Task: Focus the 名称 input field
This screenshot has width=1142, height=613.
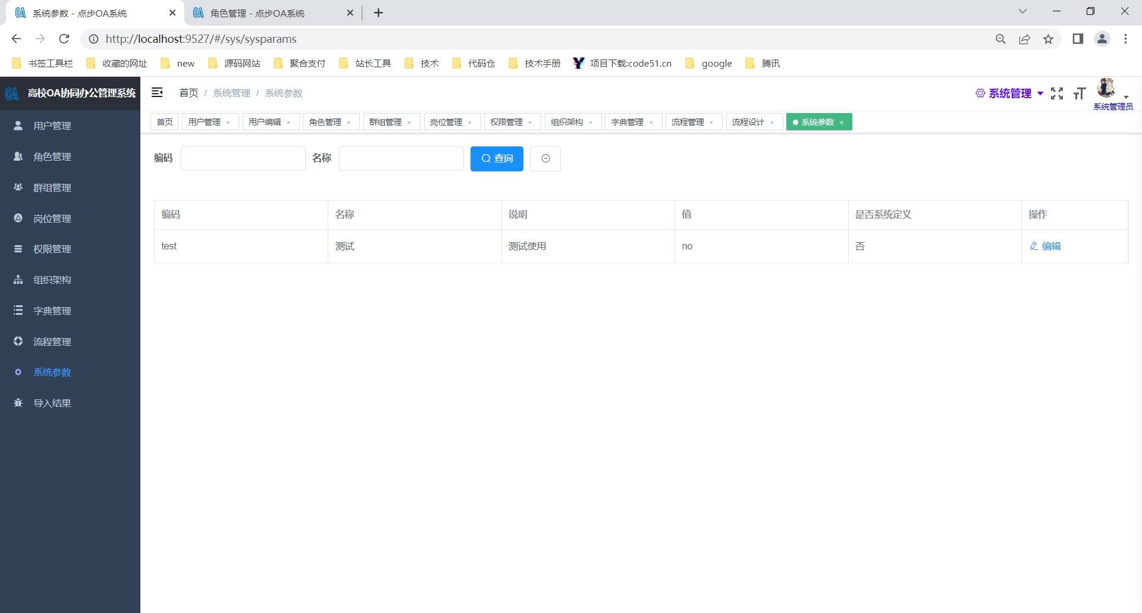Action: tap(401, 158)
